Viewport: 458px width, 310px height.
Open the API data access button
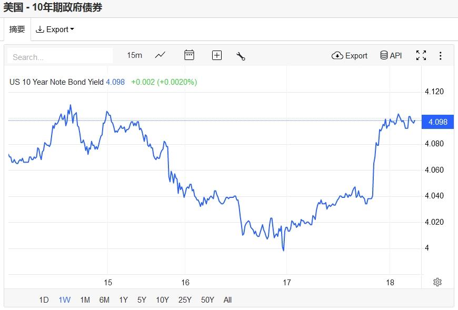391,55
